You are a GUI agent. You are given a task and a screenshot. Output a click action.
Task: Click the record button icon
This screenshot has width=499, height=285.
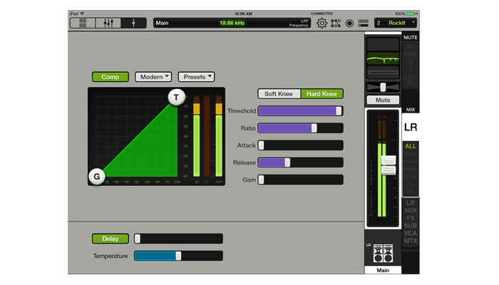[x=350, y=23]
